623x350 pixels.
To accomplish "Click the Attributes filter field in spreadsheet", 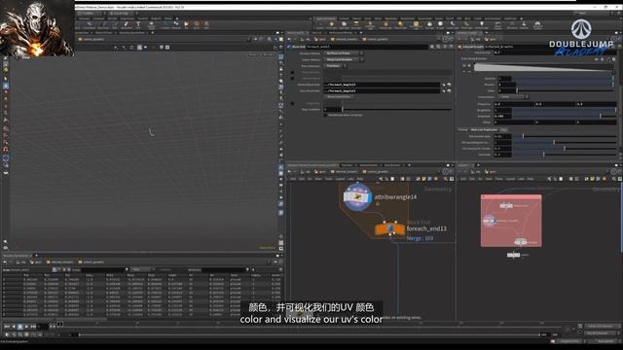I will 223,270.
